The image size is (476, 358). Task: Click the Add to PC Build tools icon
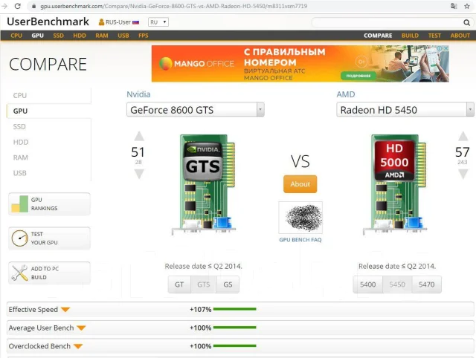click(20, 273)
